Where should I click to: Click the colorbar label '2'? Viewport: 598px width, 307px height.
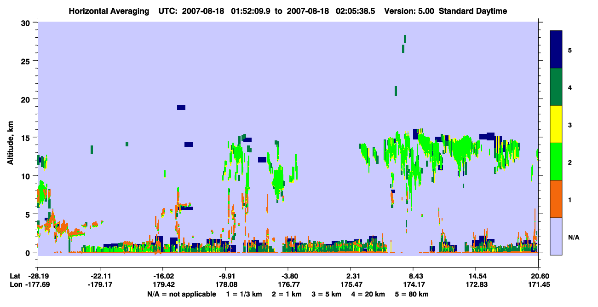[x=569, y=162]
